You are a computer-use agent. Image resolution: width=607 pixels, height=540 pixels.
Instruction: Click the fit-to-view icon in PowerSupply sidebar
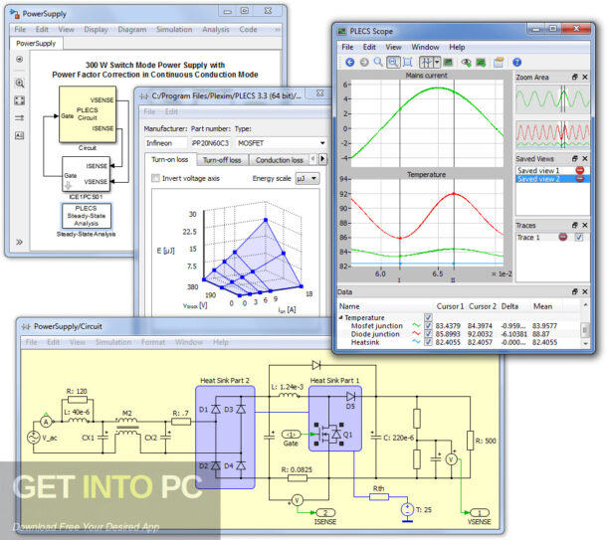pyautogui.click(x=19, y=100)
